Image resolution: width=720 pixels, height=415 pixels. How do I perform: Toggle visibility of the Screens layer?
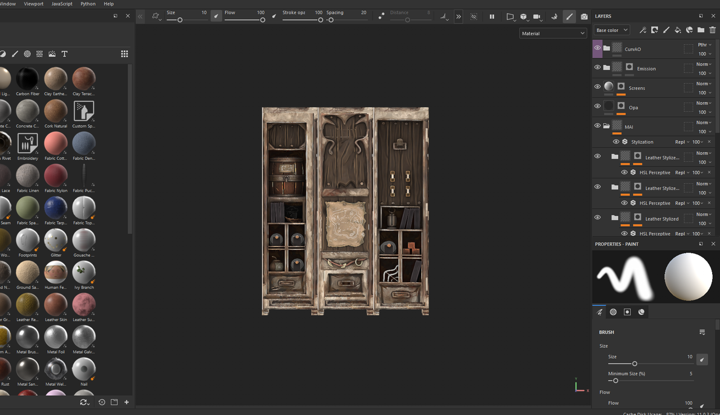point(597,87)
